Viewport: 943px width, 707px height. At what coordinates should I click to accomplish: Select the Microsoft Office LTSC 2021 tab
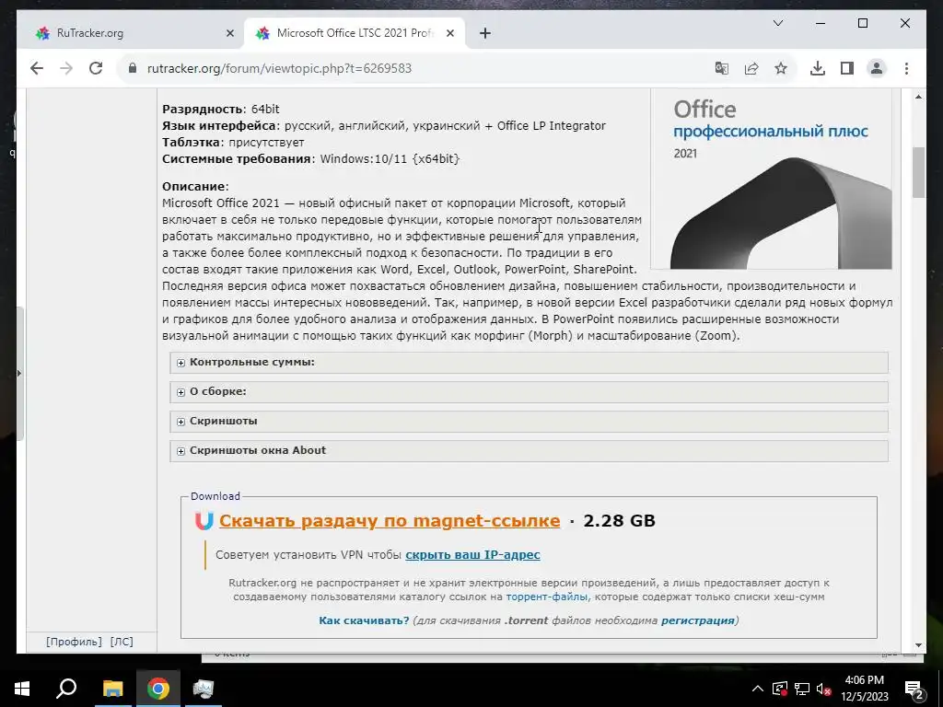[x=355, y=34]
